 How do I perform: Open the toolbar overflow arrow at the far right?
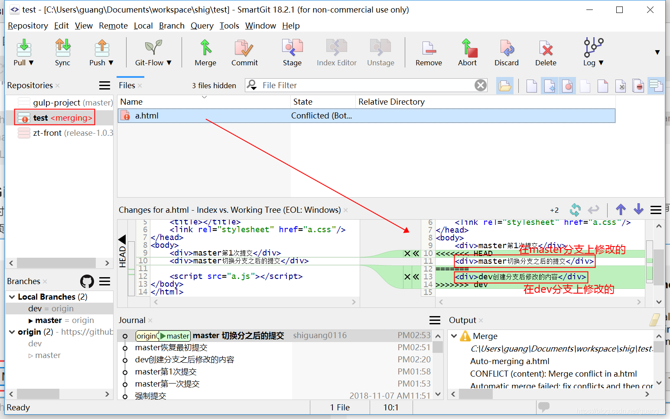(657, 52)
